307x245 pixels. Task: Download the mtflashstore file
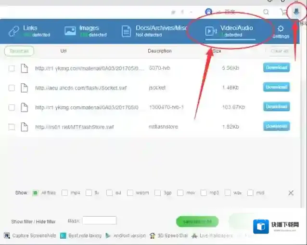(276, 126)
